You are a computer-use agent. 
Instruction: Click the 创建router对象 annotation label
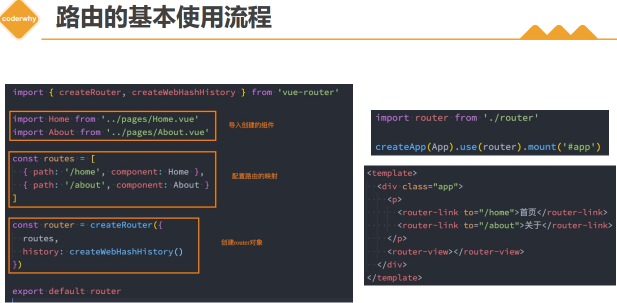tap(241, 242)
